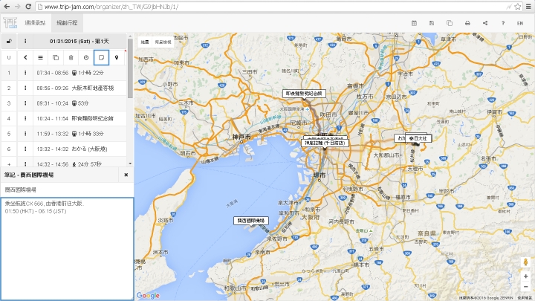Viewport: 535px width, 301px height.
Task: Click the map pin location icon
Action: click(x=117, y=58)
